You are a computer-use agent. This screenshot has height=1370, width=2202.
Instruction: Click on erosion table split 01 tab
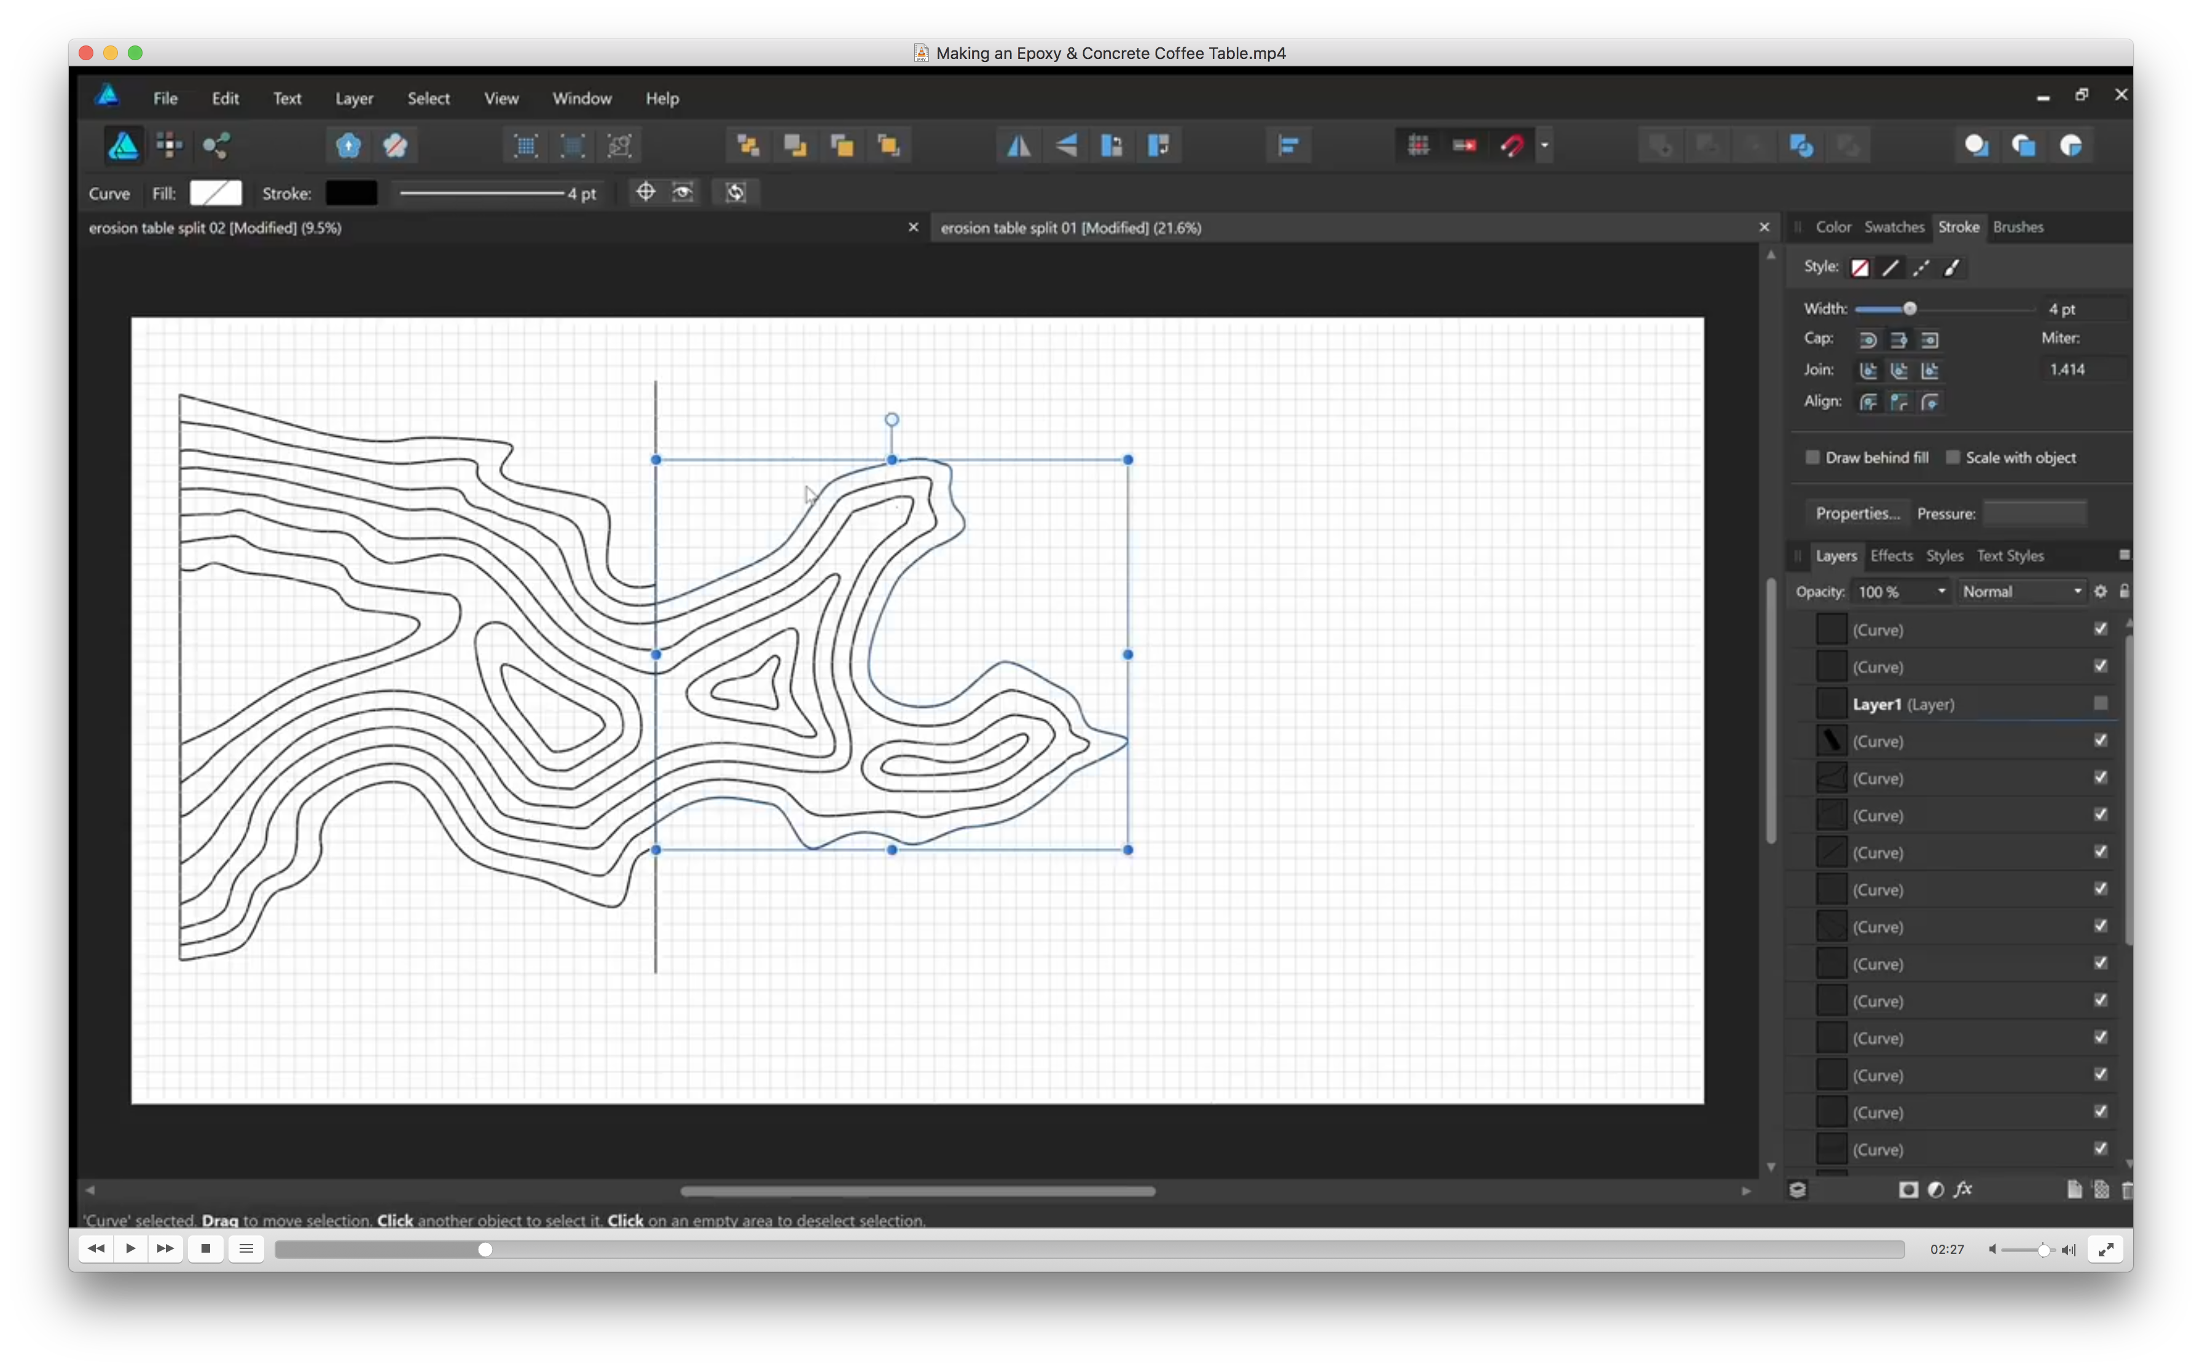tap(1072, 227)
